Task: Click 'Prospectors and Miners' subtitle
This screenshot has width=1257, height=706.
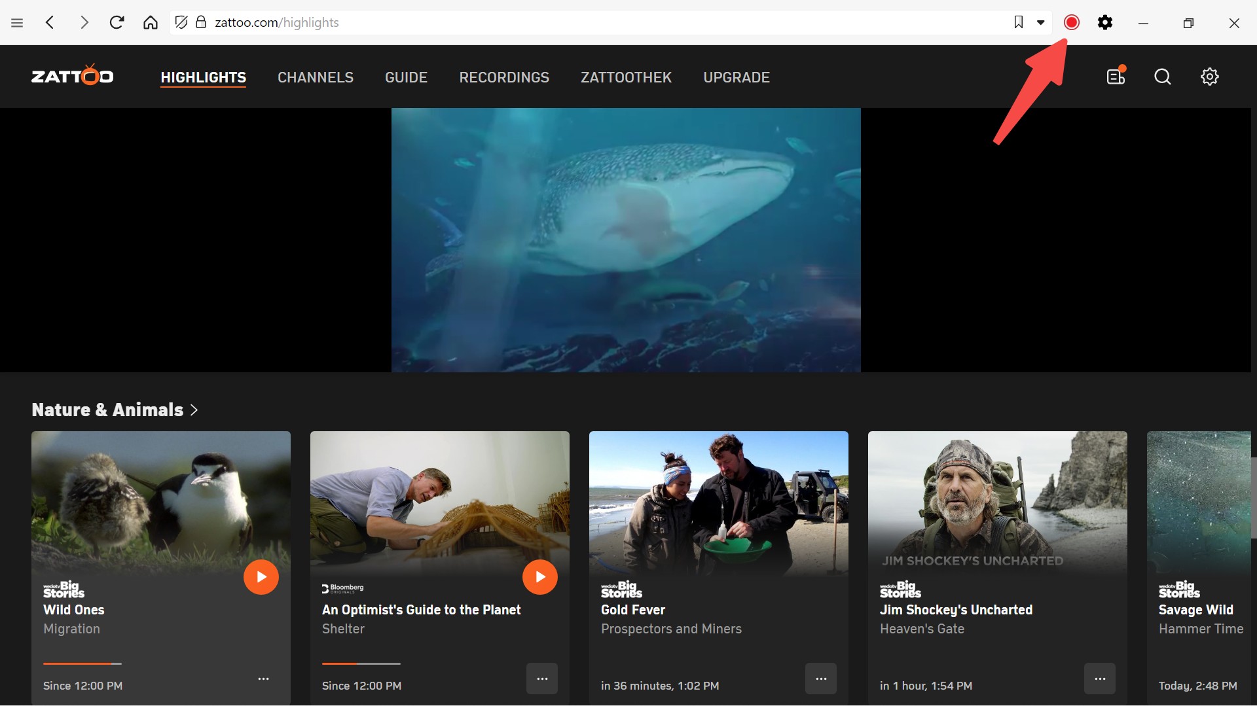Action: (671, 629)
